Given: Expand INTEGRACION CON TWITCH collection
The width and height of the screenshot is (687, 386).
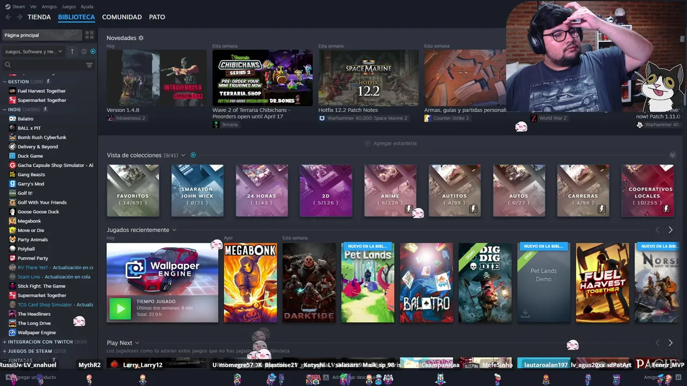Looking at the screenshot, I should (x=4, y=342).
